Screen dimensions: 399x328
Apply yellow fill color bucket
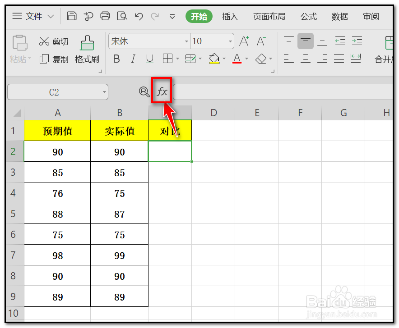click(x=214, y=59)
